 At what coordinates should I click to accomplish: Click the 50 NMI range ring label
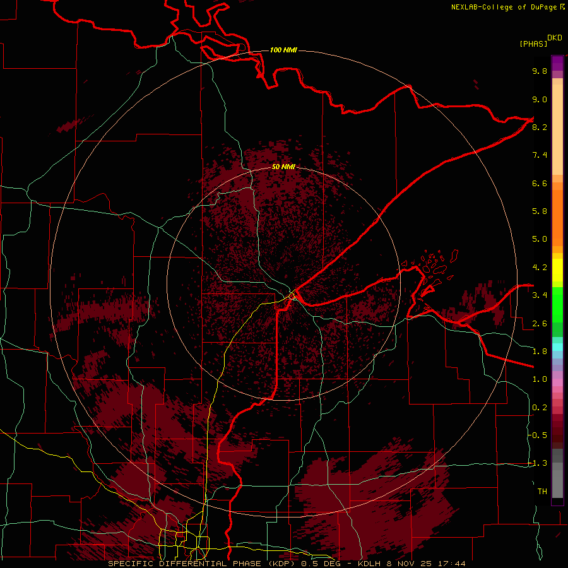tap(283, 167)
